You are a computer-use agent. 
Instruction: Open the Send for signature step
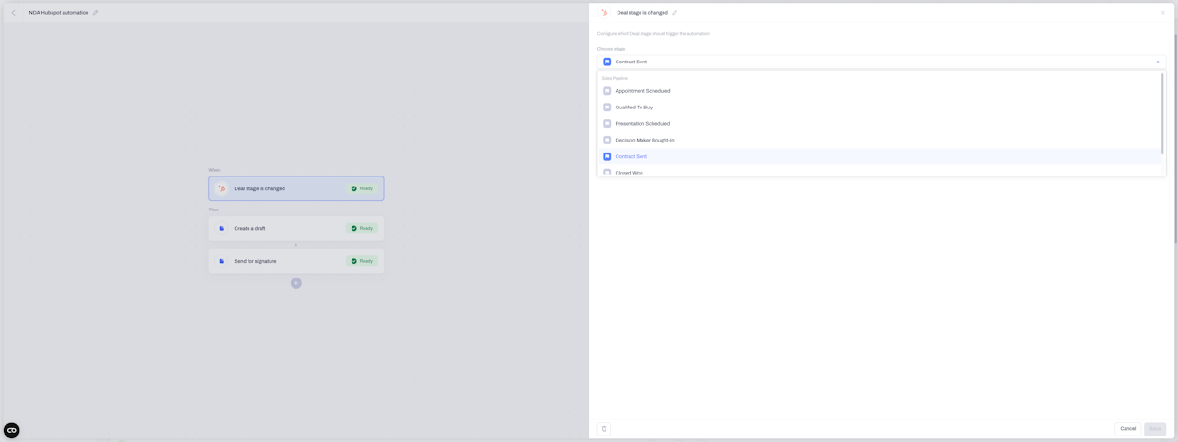coord(296,261)
